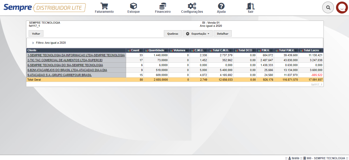Click the chart icon beside Count header
The width and height of the screenshot is (349, 160).
129,50
